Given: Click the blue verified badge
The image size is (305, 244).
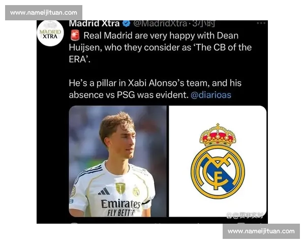Looking at the screenshot, I should pos(127,23).
